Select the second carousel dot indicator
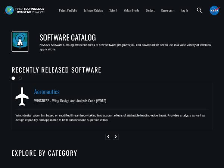This screenshot has height=168, width=224. coord(20,78)
